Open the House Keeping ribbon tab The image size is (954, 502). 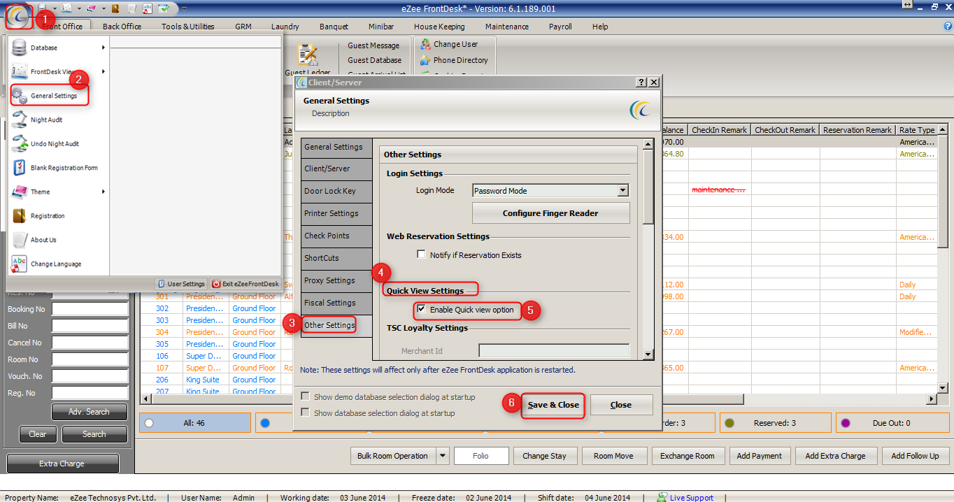[439, 27]
